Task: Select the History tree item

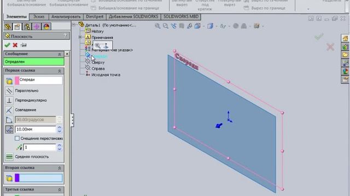Action: [x=97, y=32]
